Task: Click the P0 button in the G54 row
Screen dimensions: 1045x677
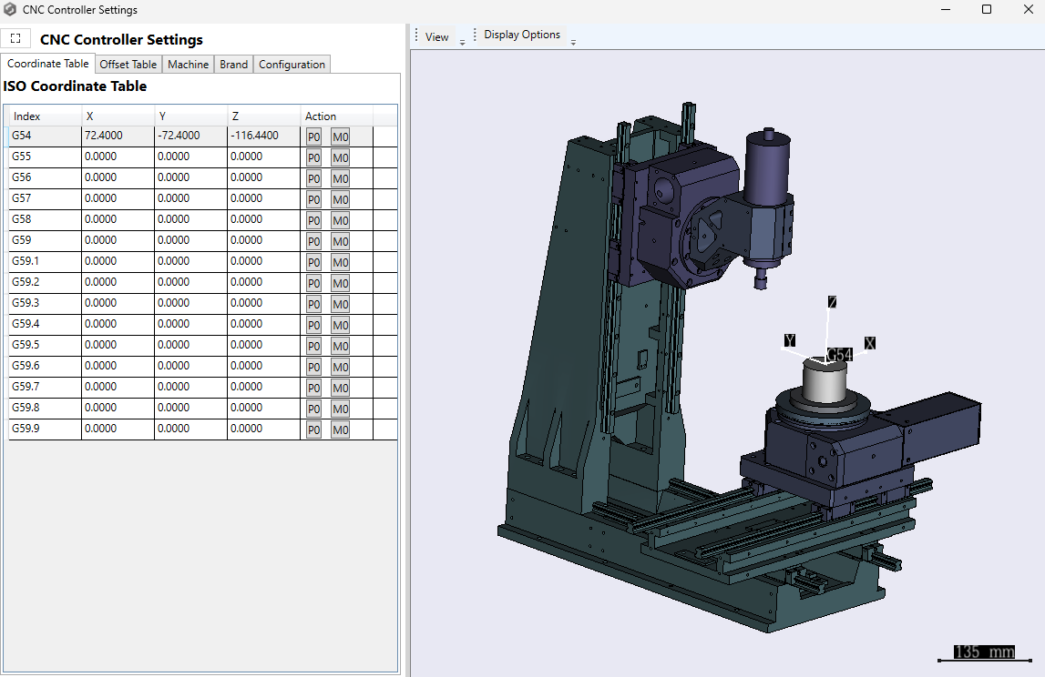Action: click(313, 136)
